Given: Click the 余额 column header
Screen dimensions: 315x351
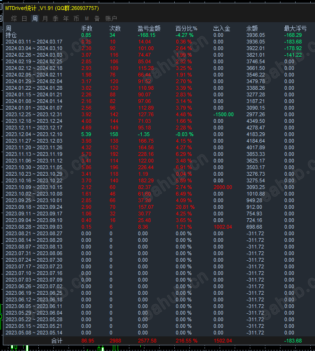Looking at the screenshot, I should pyautogui.click(x=252, y=28).
